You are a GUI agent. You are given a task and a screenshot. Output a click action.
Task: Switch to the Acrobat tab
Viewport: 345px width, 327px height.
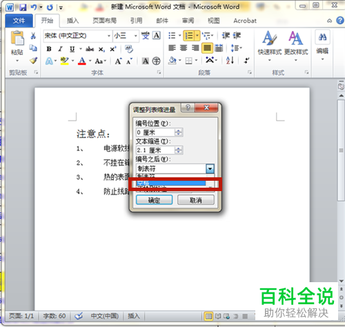pos(245,21)
